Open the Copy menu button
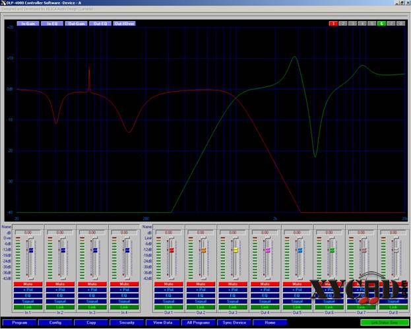 pos(91,322)
